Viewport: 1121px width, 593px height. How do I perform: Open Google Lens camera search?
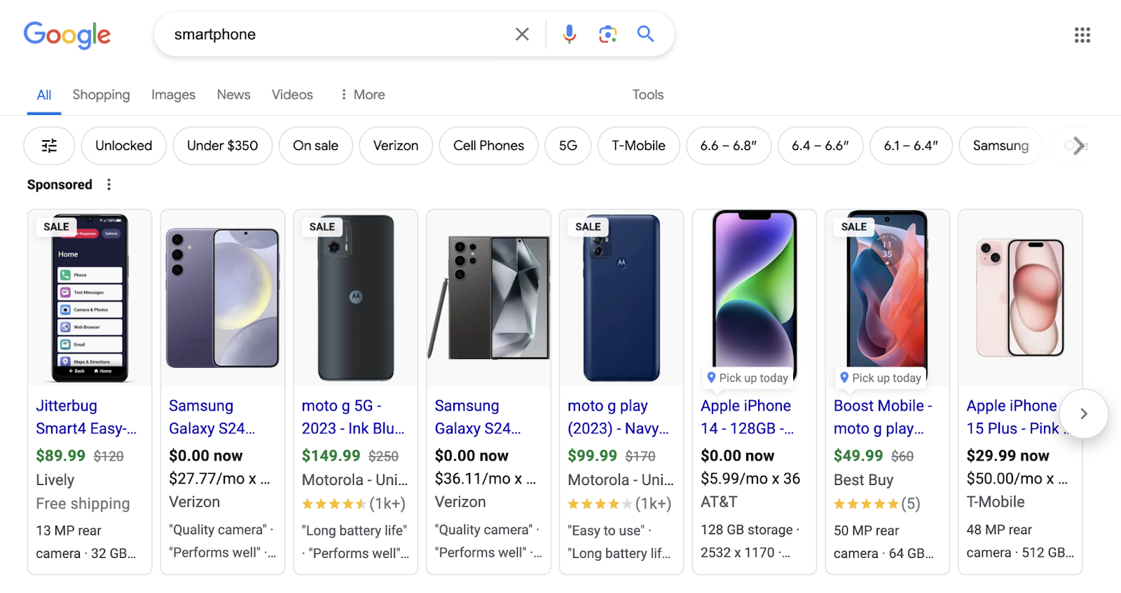coord(607,34)
